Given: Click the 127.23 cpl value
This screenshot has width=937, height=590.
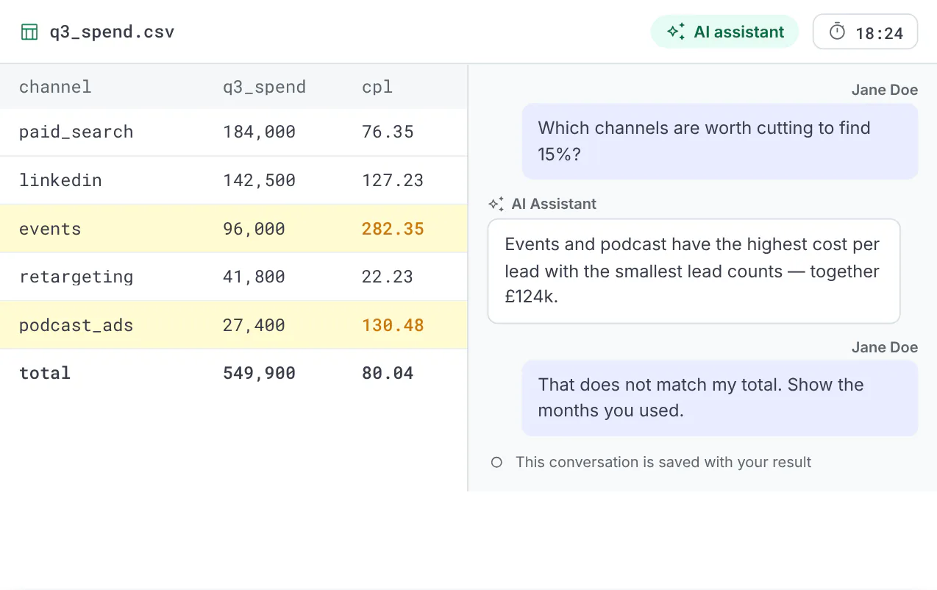Looking at the screenshot, I should pyautogui.click(x=393, y=180).
